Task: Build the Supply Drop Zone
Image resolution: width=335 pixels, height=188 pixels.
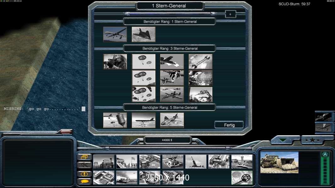Action: point(127,178)
